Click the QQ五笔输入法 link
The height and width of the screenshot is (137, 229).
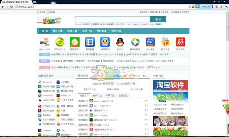pyautogui.click(x=58, y=55)
